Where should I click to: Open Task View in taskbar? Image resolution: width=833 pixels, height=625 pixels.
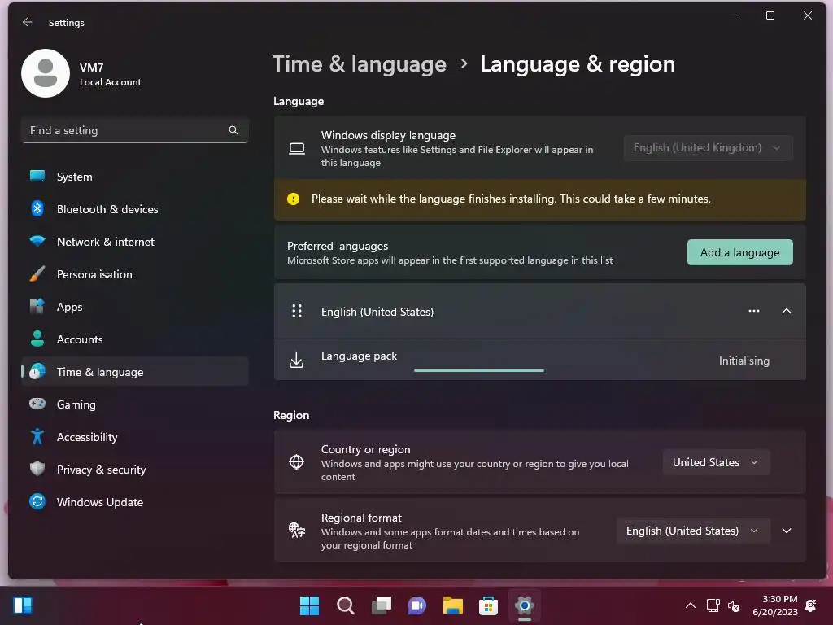click(382, 605)
